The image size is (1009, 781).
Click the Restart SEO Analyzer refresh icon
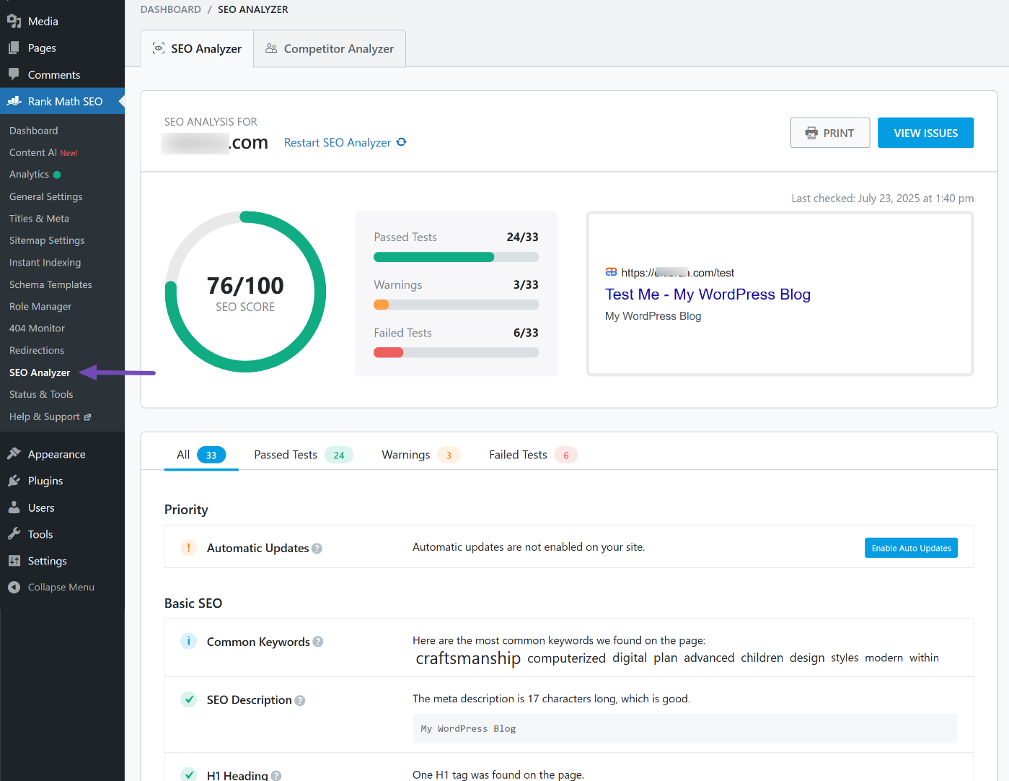pos(402,142)
